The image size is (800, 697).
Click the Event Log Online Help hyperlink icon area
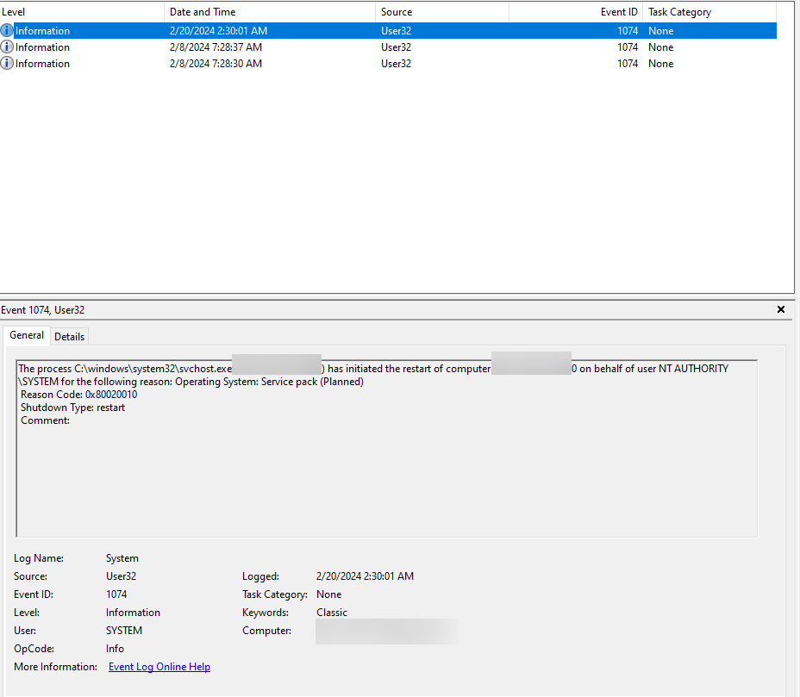(x=159, y=666)
